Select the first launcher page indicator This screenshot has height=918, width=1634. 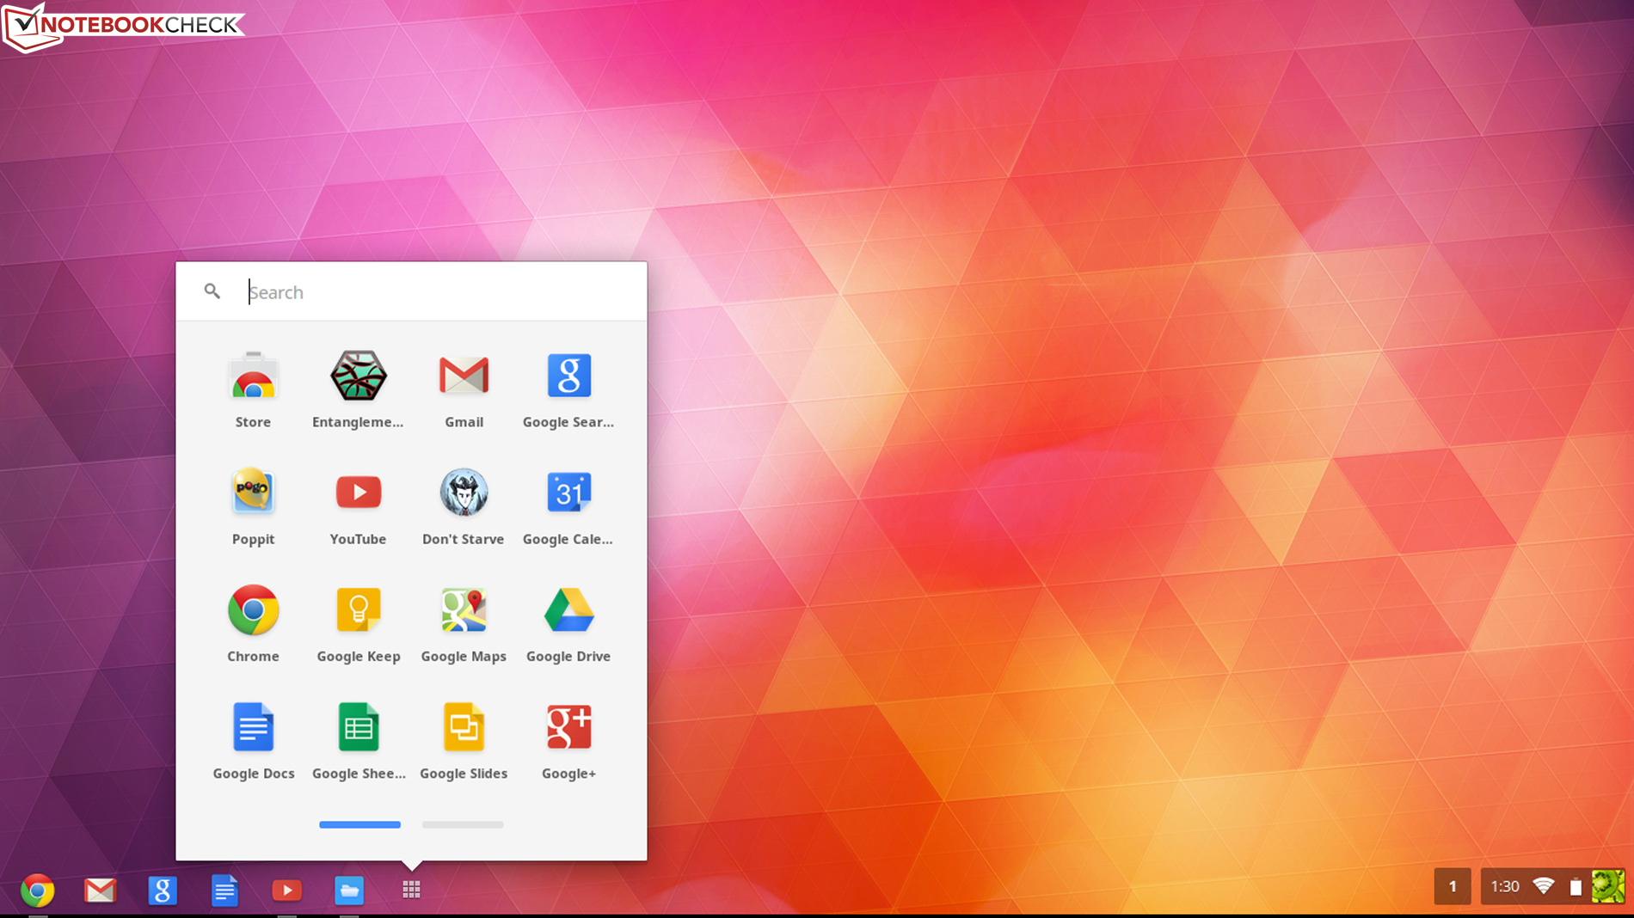[x=359, y=824]
